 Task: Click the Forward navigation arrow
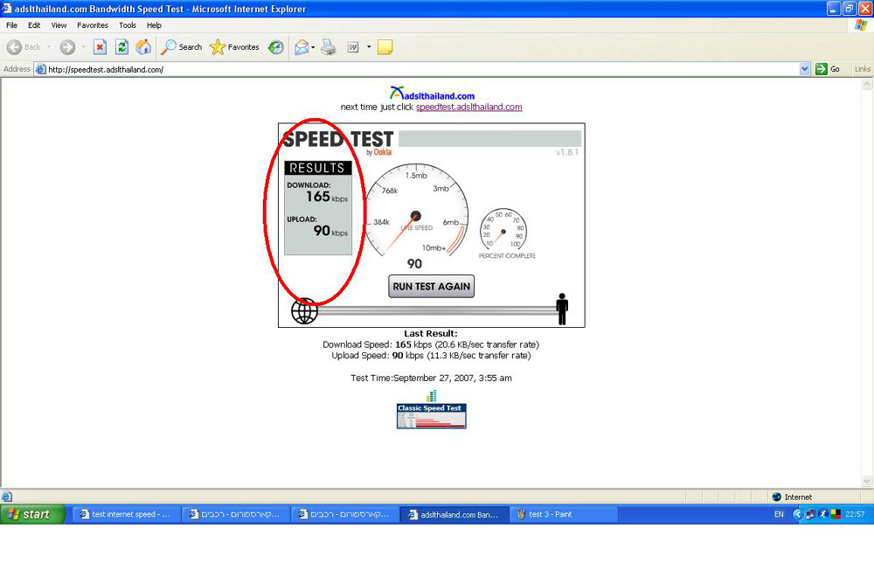tap(67, 47)
